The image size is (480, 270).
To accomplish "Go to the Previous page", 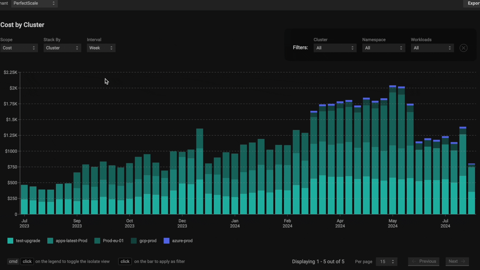I will coord(424,261).
